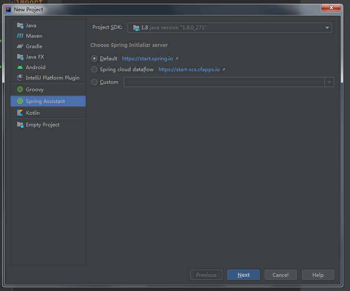Image resolution: width=350 pixels, height=291 pixels.
Task: Select the Groovy project type icon
Action: 20,89
